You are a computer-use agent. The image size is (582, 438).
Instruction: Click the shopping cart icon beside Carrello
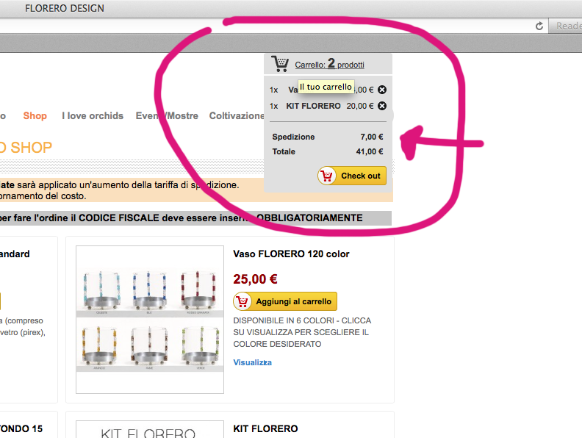(x=280, y=64)
